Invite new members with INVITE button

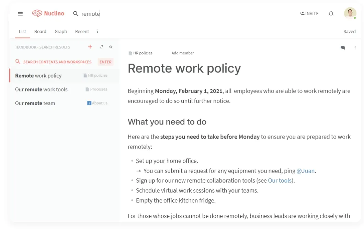[x=309, y=13]
